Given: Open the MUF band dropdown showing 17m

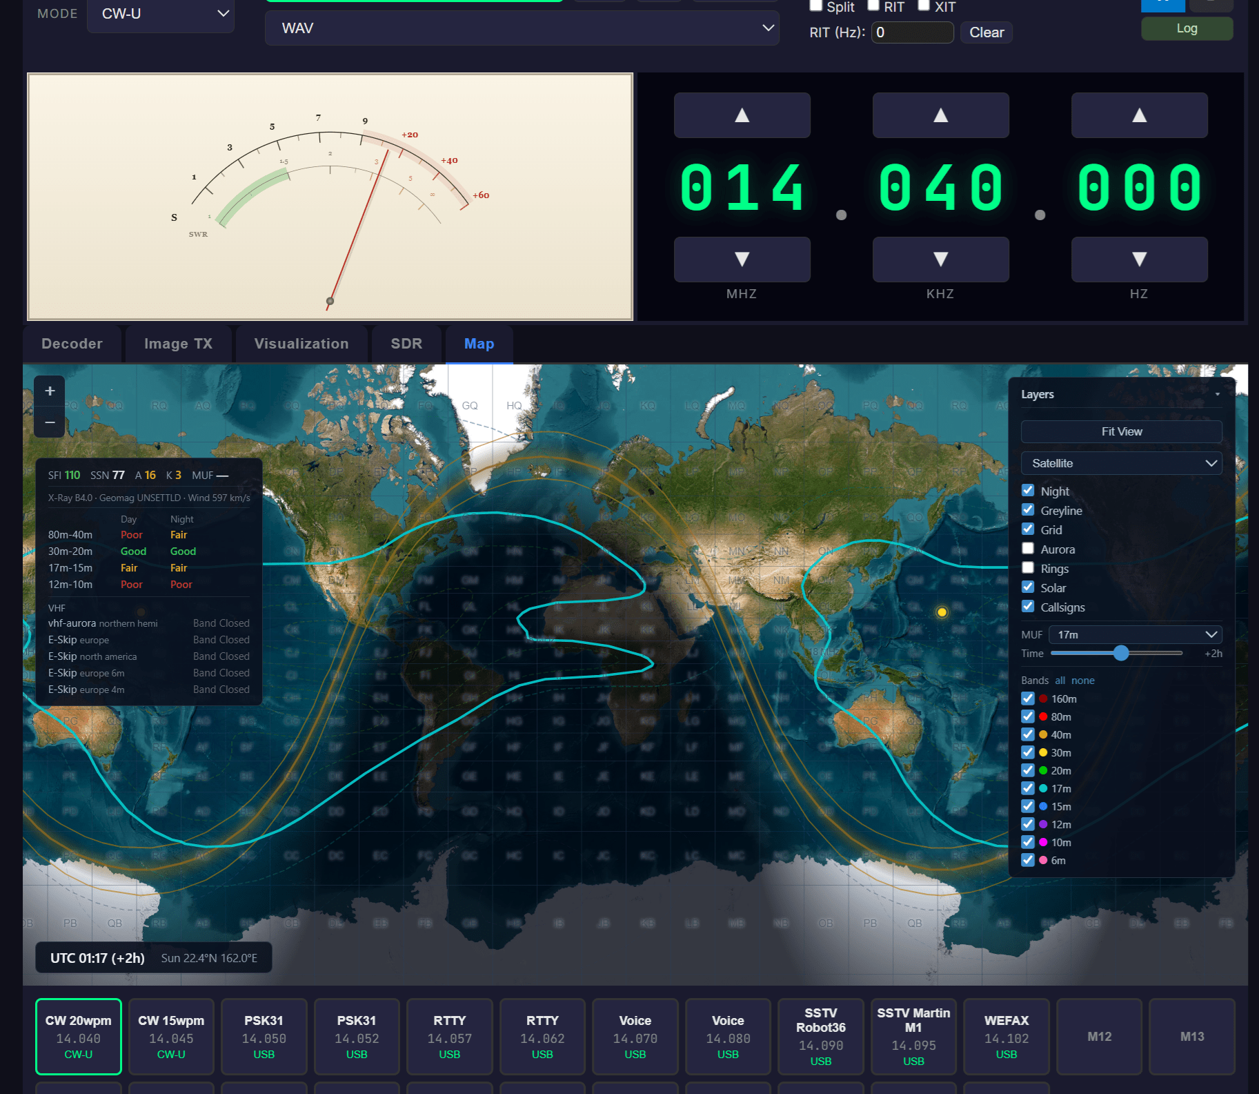Looking at the screenshot, I should click(x=1135, y=634).
